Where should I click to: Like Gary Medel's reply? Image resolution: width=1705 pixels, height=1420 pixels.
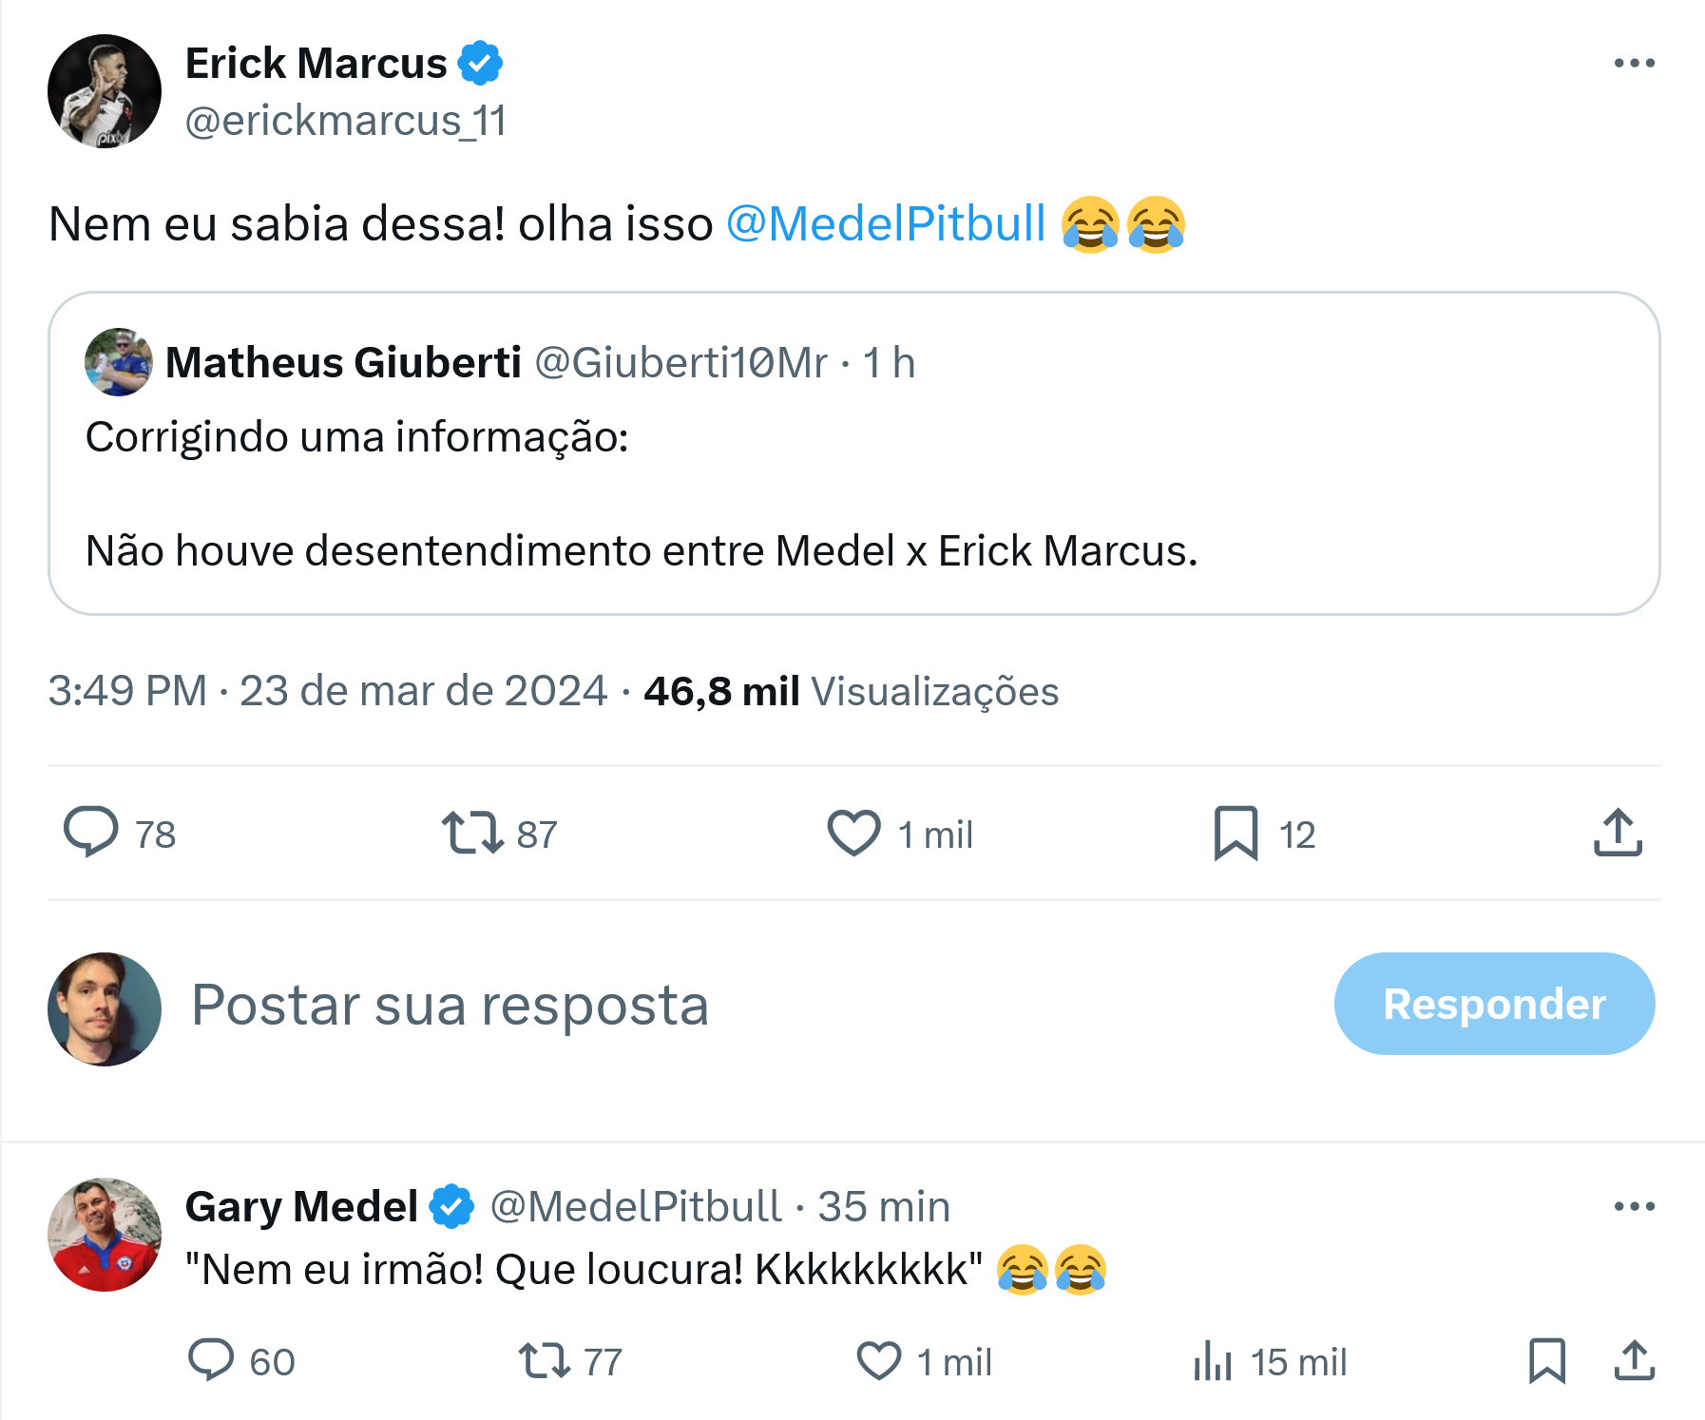[879, 1360]
